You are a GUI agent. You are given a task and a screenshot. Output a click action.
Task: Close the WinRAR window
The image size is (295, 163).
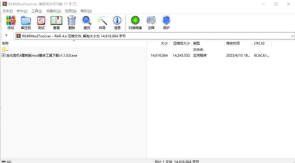[x=288, y=4]
